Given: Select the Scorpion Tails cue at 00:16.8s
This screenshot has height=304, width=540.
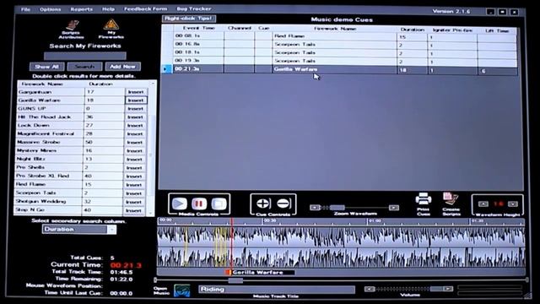Looking at the screenshot, I should pyautogui.click(x=340, y=44).
